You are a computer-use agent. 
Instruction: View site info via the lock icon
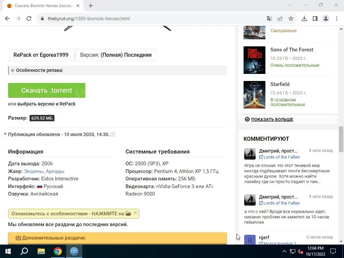click(42, 19)
